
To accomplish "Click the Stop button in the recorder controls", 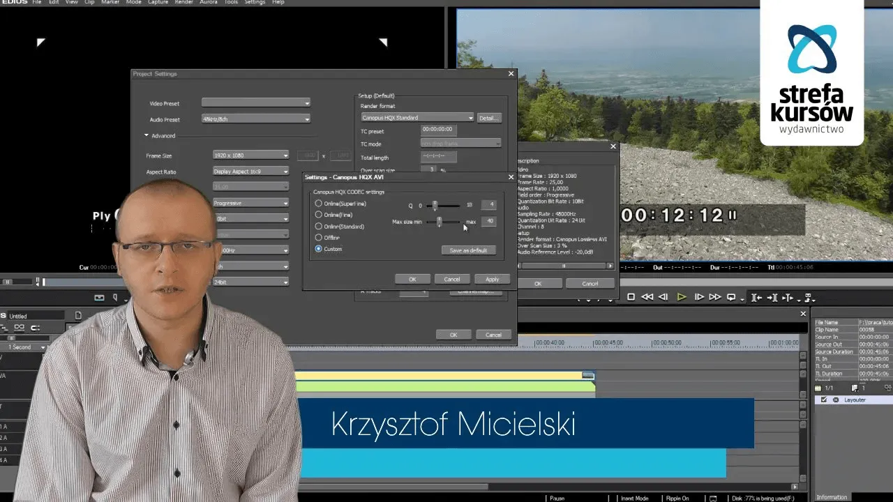I will (631, 297).
